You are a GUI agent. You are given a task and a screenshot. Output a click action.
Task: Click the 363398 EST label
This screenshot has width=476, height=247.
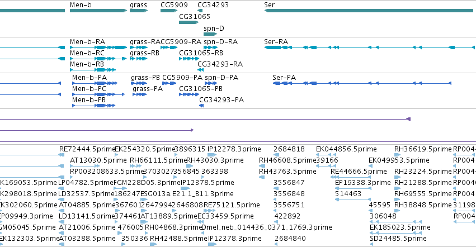215,172
